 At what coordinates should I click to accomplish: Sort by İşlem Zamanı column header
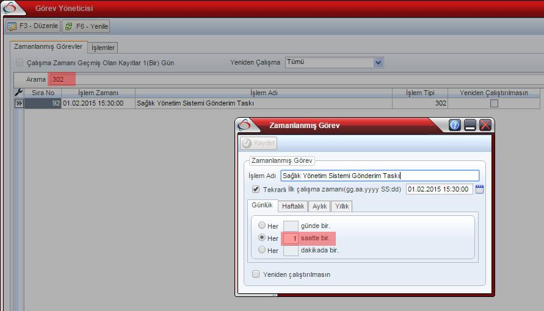click(x=98, y=93)
